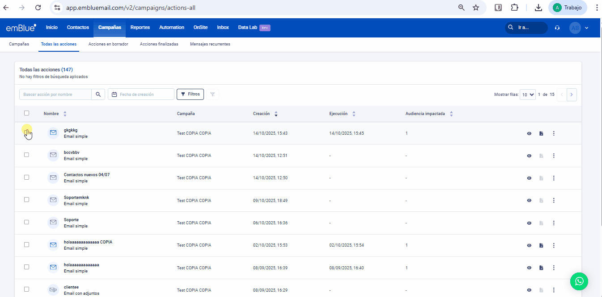Go to next page arrow in pagination
602x297 pixels.
tap(572, 95)
